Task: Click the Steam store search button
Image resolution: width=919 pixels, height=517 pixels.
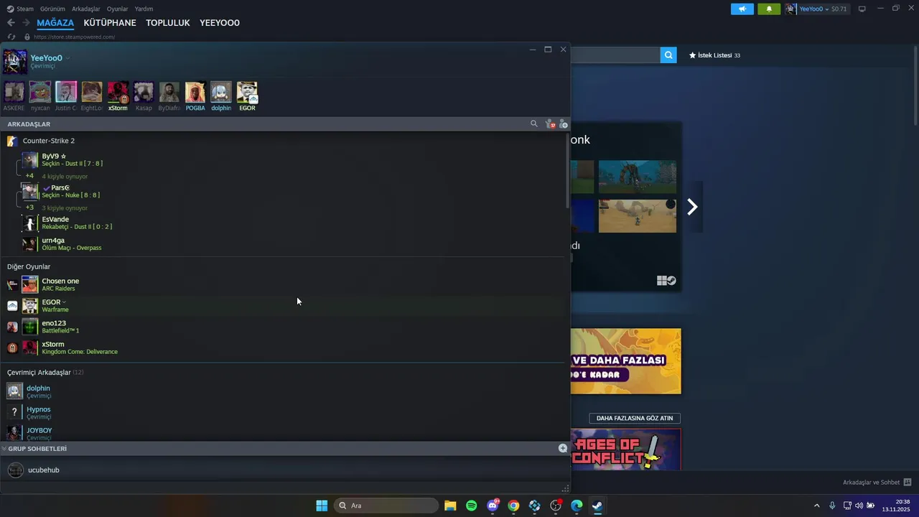Action: coord(668,55)
